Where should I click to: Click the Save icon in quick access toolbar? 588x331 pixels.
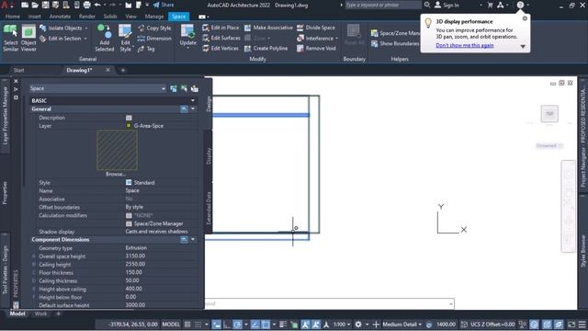[45, 5]
